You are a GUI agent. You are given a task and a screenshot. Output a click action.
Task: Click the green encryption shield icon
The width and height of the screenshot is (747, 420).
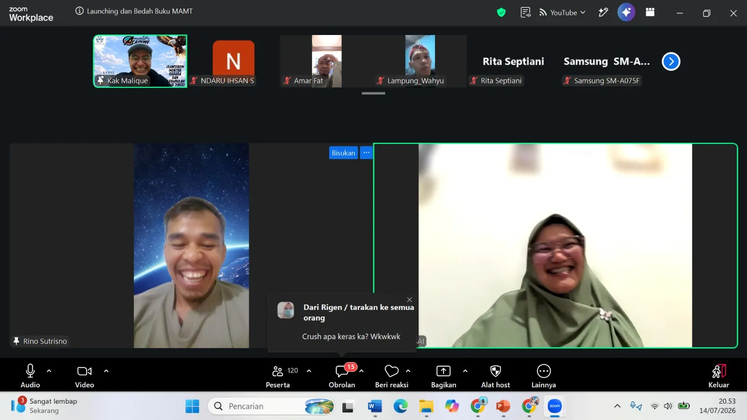pyautogui.click(x=501, y=13)
